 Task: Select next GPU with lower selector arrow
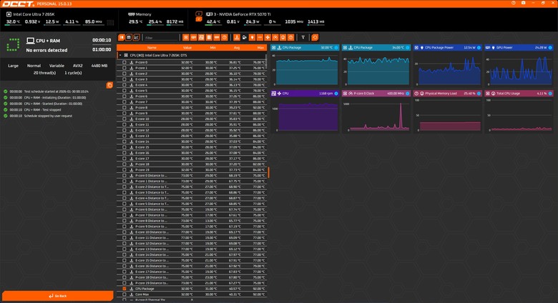click(x=199, y=19)
